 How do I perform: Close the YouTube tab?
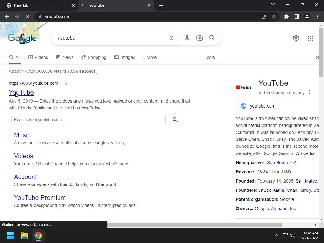pyautogui.click(x=149, y=5)
